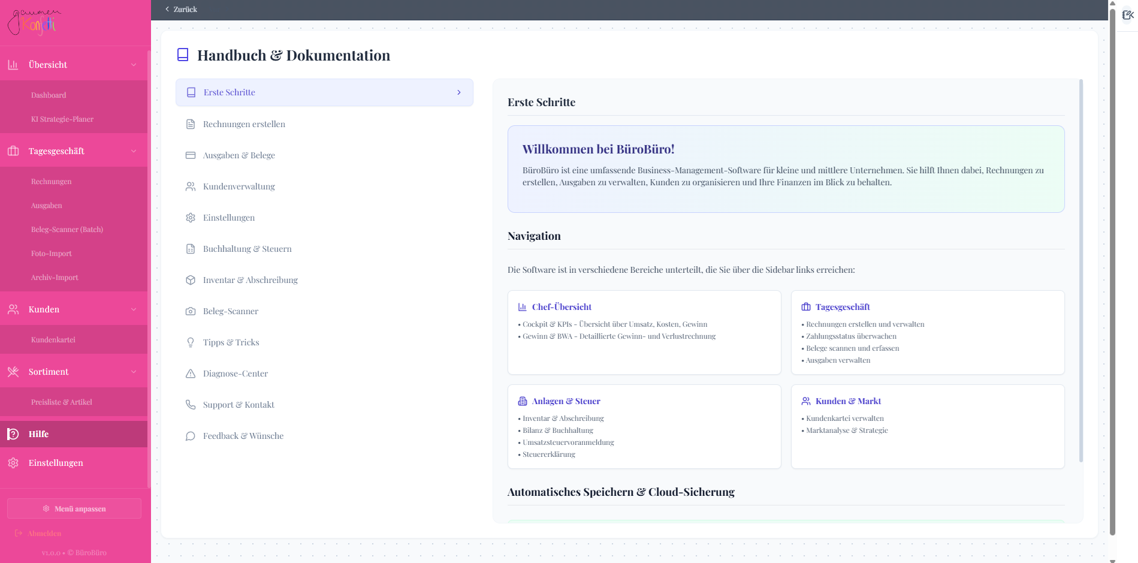Viewport: 1138px width, 563px height.
Task: Click the Zurück back link
Action: pyautogui.click(x=181, y=10)
